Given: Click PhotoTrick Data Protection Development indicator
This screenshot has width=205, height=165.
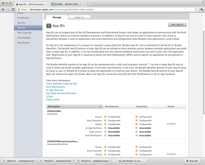Looking at the screenshot, I should pyautogui.click(x=105, y=120).
